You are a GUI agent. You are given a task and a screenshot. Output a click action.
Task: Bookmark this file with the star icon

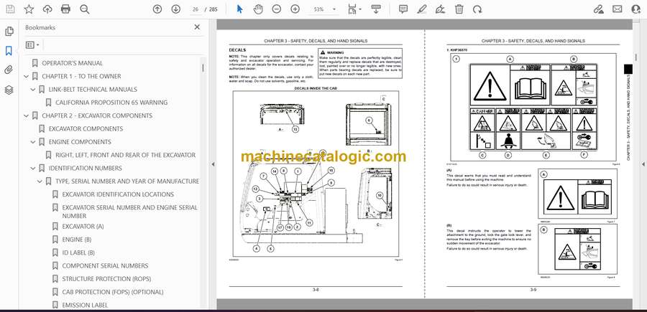tap(29, 9)
